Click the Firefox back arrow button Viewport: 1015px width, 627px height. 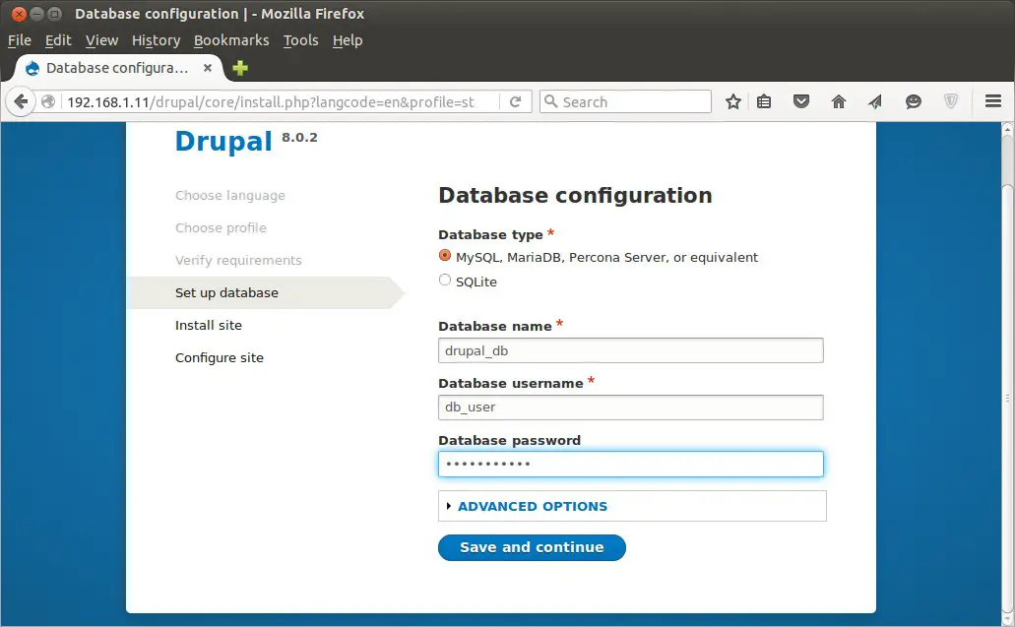tap(21, 101)
